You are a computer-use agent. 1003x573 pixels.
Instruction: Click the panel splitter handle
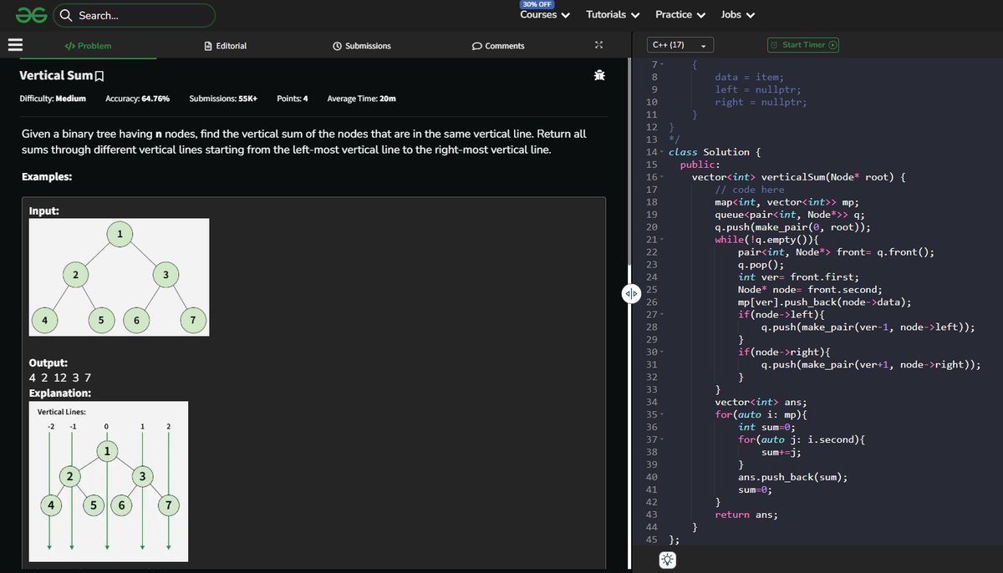pos(631,293)
